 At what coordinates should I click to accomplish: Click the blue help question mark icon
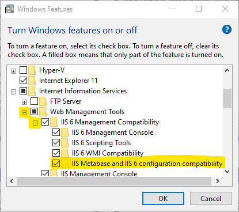pos(227,29)
